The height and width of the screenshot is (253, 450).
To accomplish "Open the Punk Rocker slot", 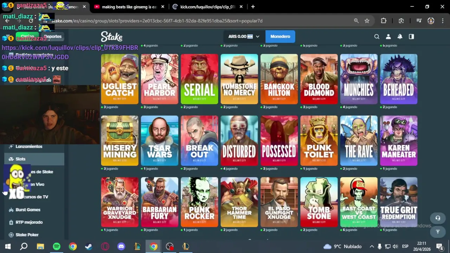I will click(x=199, y=202).
